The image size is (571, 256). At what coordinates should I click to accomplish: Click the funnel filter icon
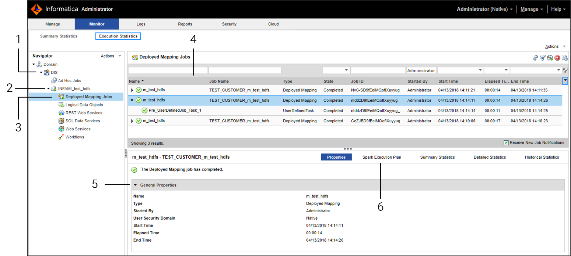coord(565,71)
